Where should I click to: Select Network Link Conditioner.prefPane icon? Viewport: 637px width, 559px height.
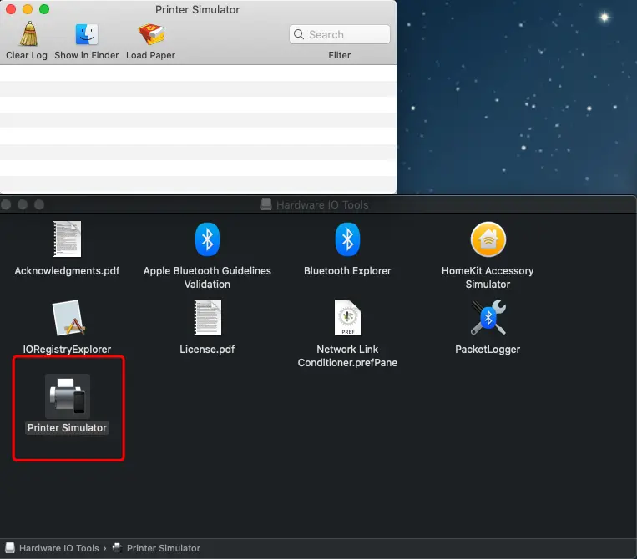click(x=348, y=317)
